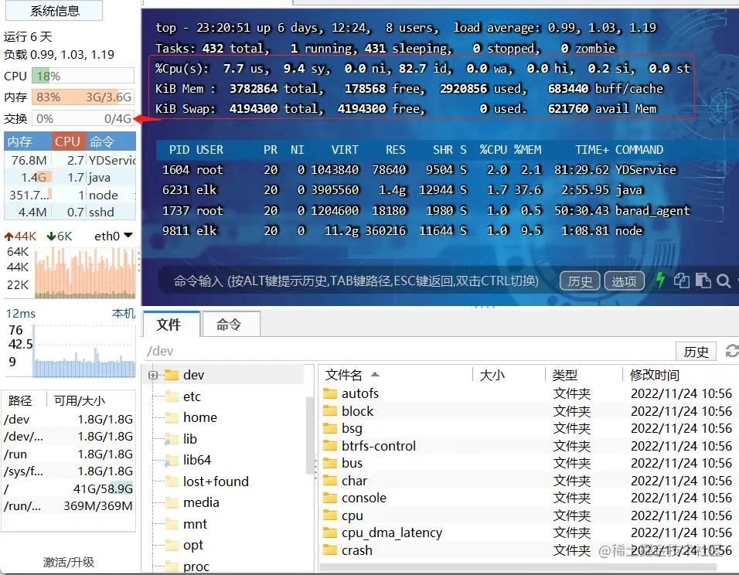Click the copy icon in command bar
This screenshot has width=739, height=575.
(x=682, y=281)
